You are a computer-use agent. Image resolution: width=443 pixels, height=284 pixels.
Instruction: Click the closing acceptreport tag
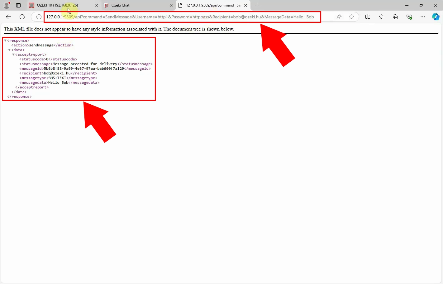[32, 87]
